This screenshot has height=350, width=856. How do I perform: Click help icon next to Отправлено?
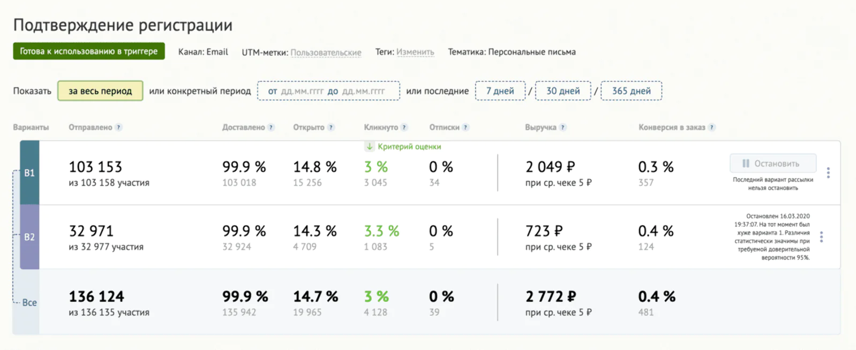(119, 127)
